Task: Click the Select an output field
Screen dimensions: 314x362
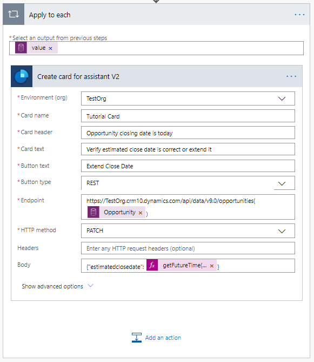Action: (156, 48)
